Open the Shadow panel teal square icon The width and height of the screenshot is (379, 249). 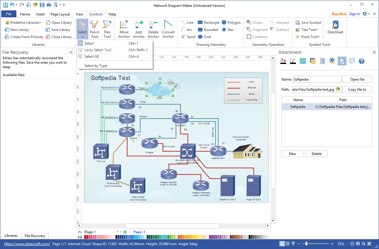coord(303,61)
